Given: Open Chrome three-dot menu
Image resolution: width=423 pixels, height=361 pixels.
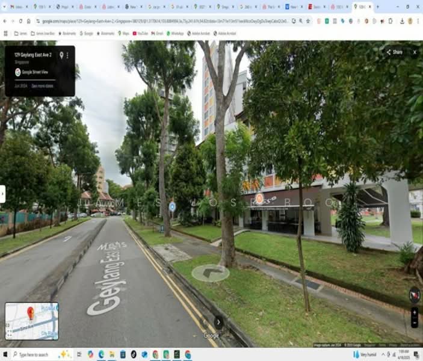Looking at the screenshot, I should point(418,21).
